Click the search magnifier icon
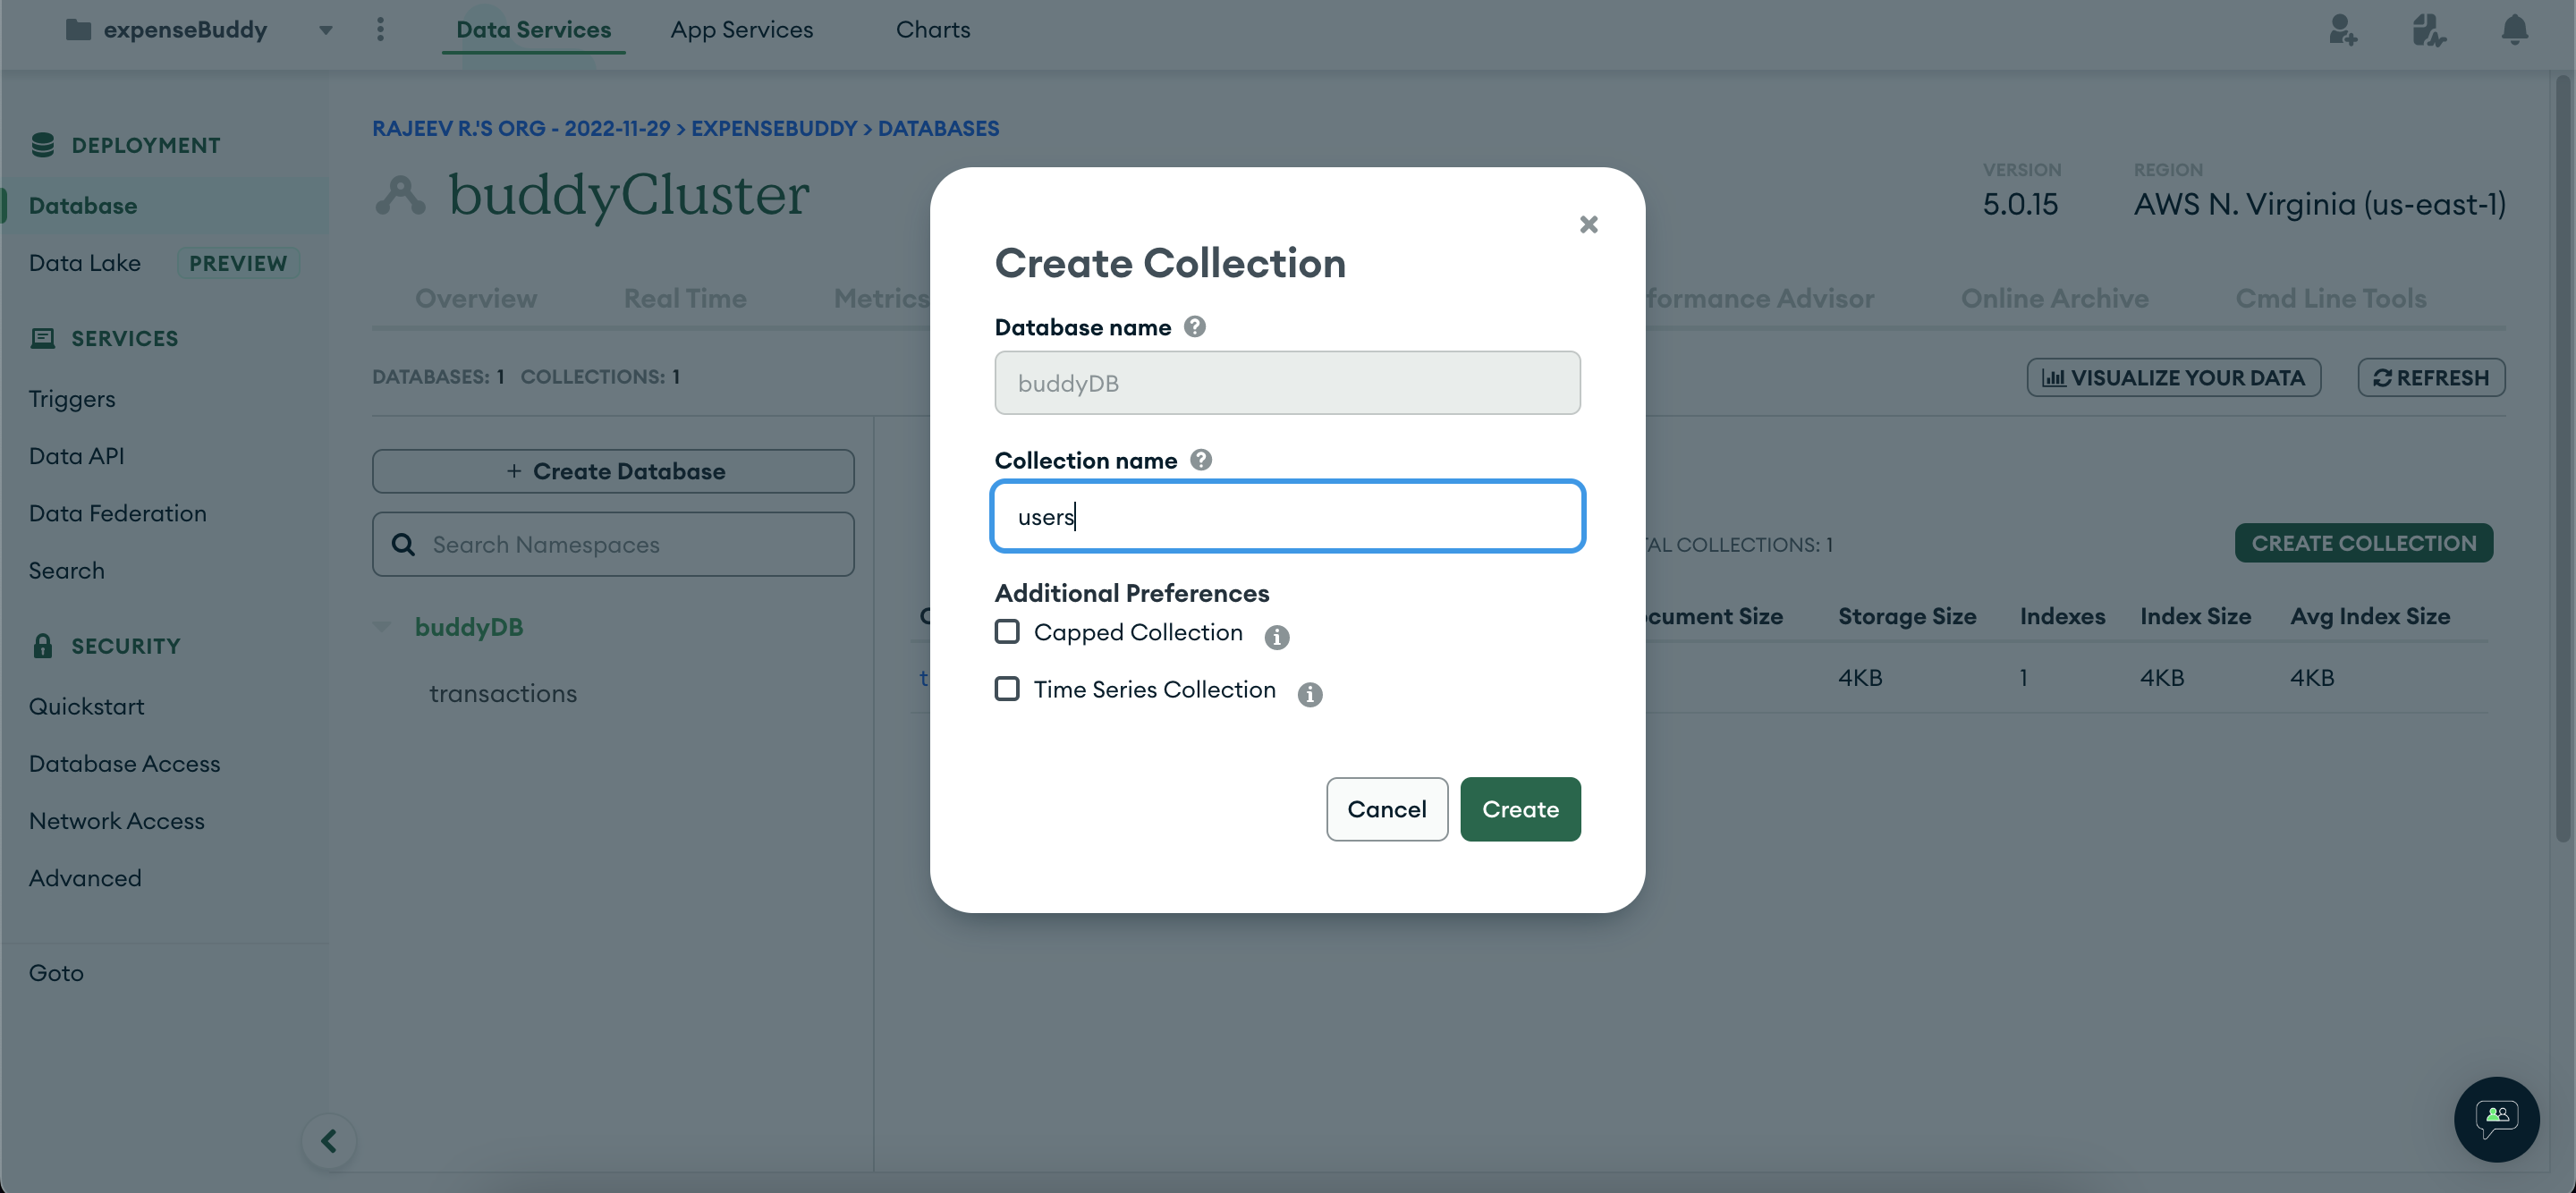The image size is (2576, 1193). click(403, 544)
